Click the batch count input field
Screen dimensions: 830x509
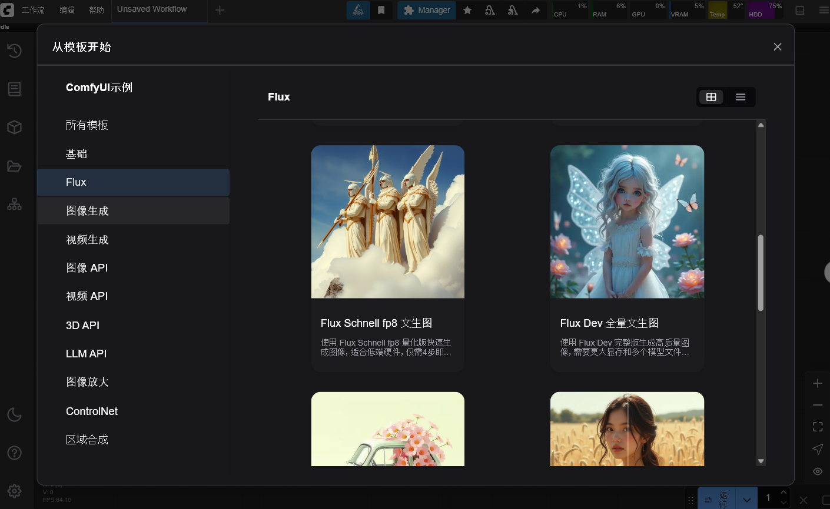[768, 498]
